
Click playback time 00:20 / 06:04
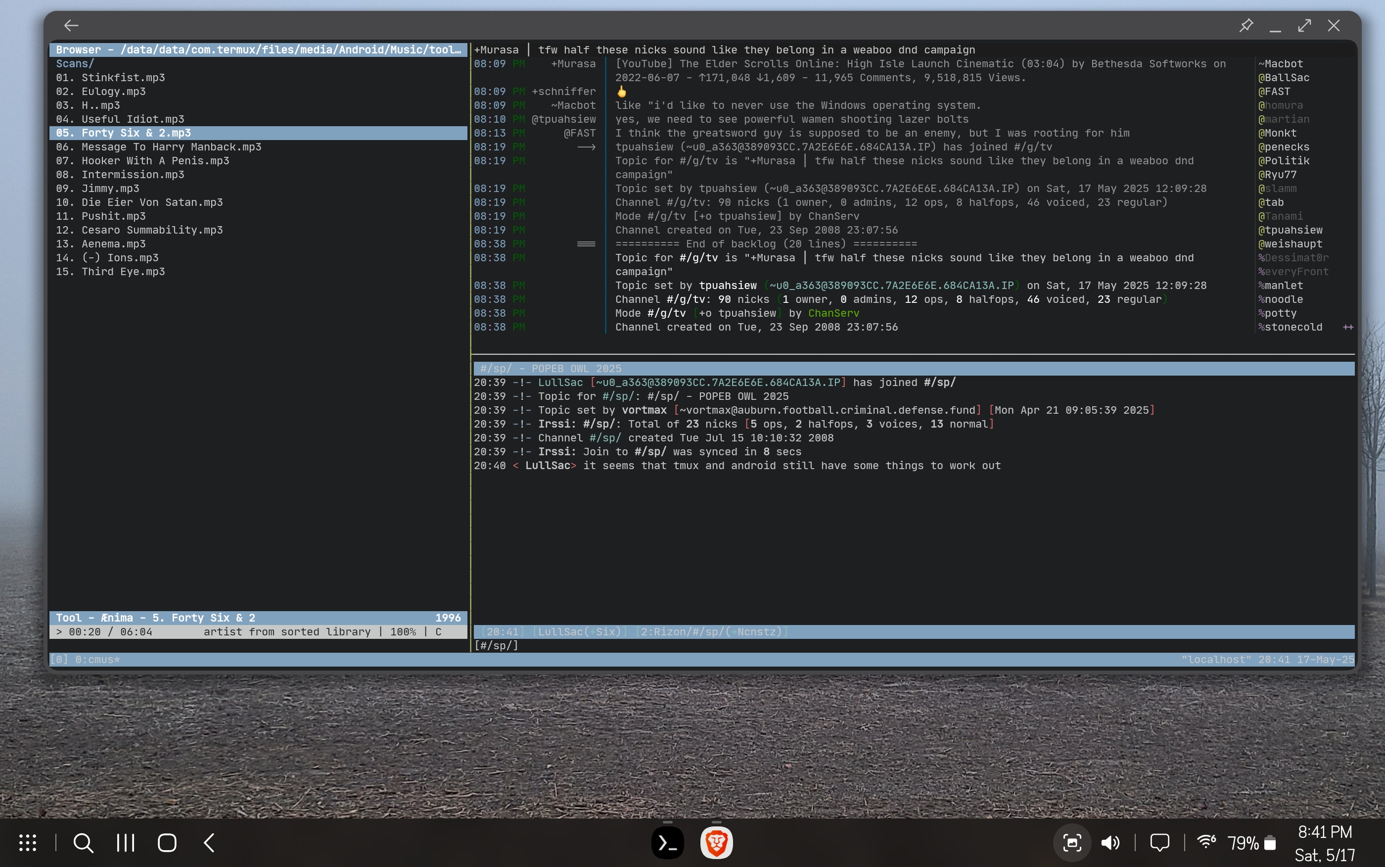click(111, 631)
